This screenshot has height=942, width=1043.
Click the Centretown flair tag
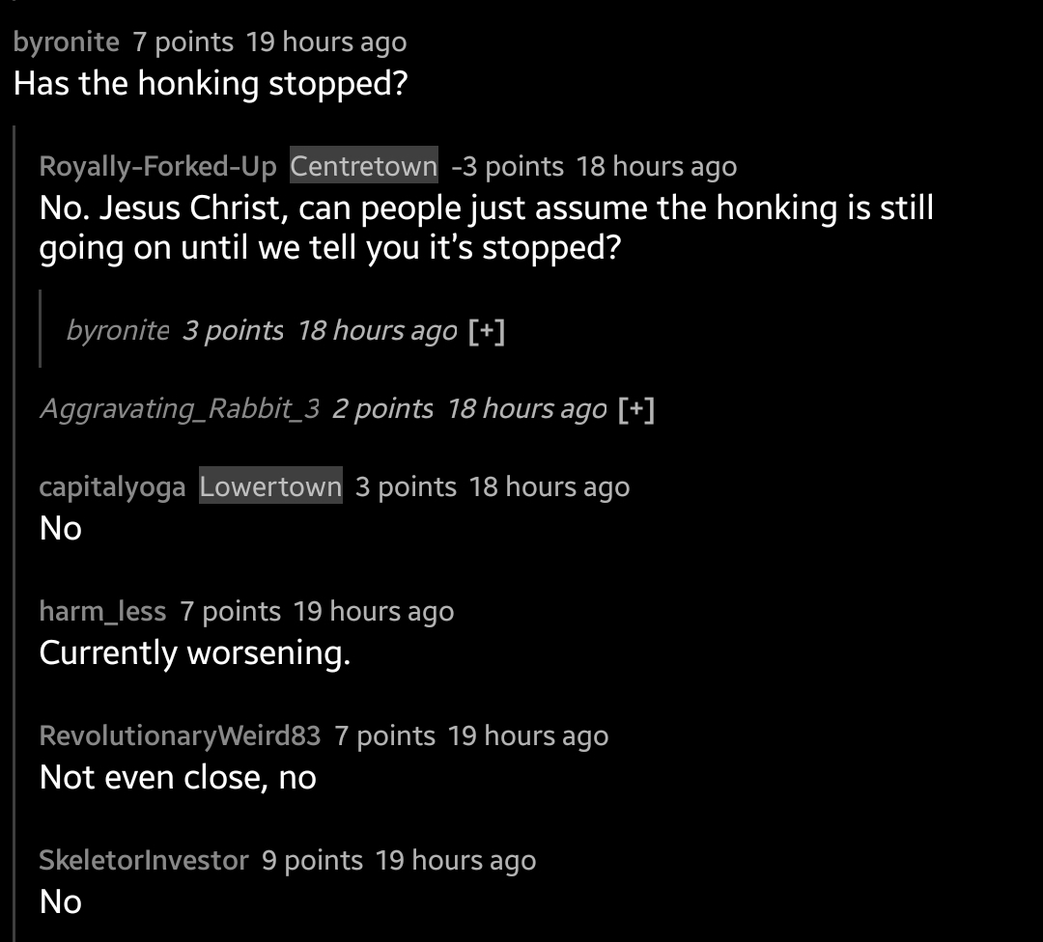coord(364,166)
